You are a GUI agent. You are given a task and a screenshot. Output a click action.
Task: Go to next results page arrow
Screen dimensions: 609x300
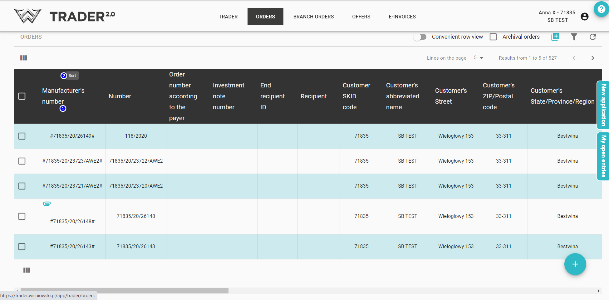[592, 58]
